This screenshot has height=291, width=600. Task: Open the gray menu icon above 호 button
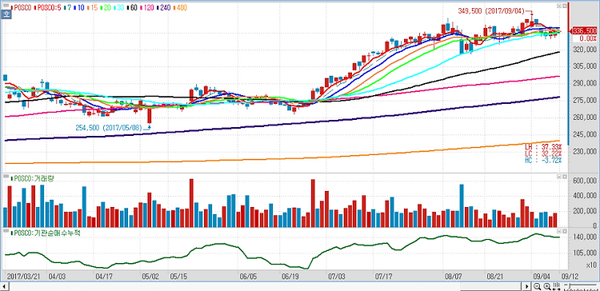point(6,6)
